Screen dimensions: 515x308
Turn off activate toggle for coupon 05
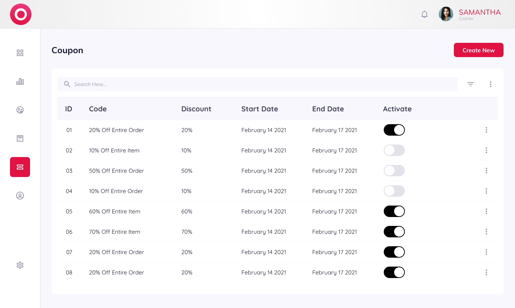[x=394, y=211]
